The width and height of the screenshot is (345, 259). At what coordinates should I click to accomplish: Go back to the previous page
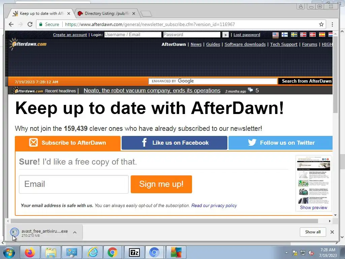tap(11, 24)
